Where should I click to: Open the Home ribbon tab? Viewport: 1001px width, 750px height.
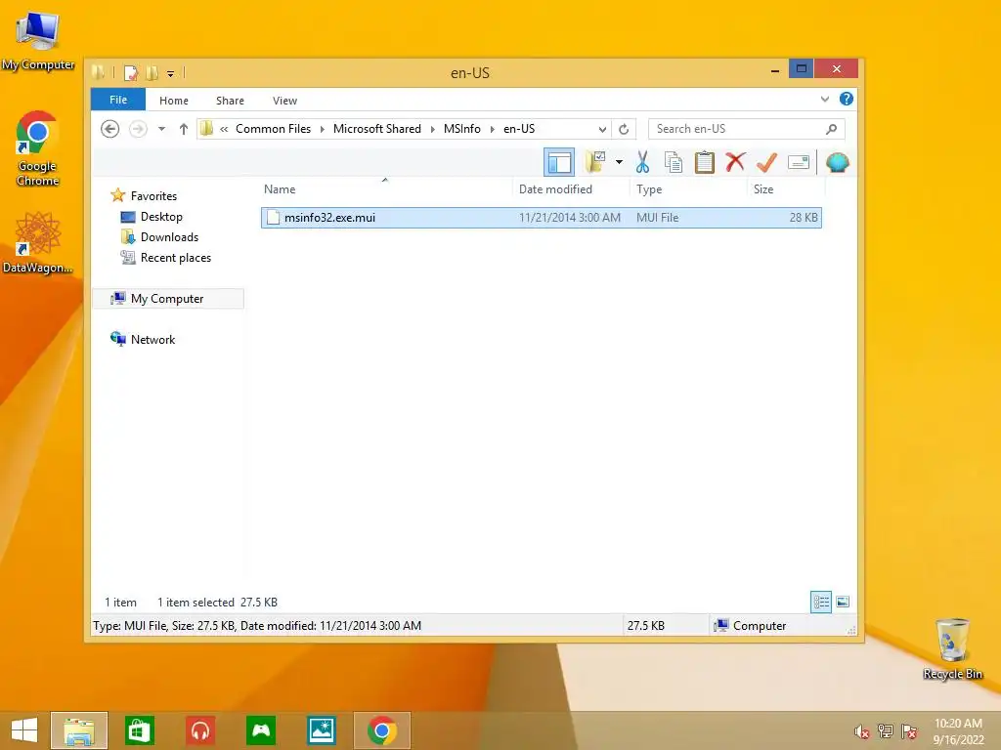[x=174, y=101]
